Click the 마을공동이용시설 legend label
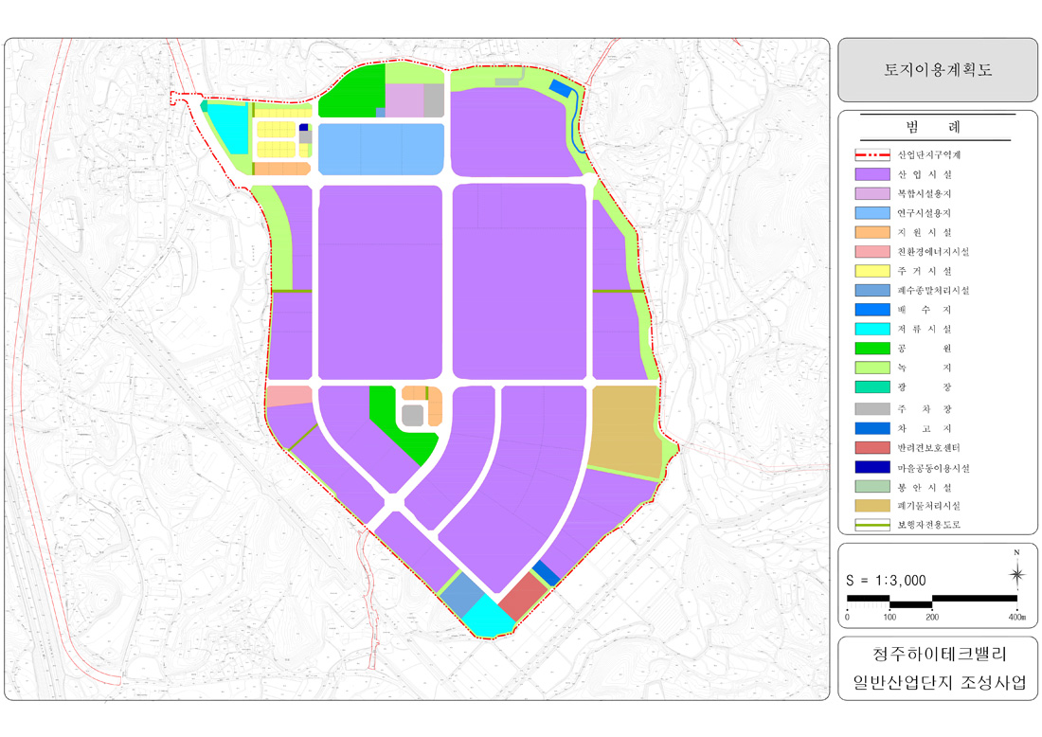Viewport: 1042px width, 737px height. point(934,468)
